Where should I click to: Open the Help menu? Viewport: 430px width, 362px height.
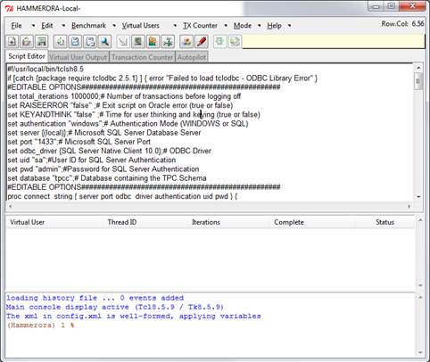point(274,26)
